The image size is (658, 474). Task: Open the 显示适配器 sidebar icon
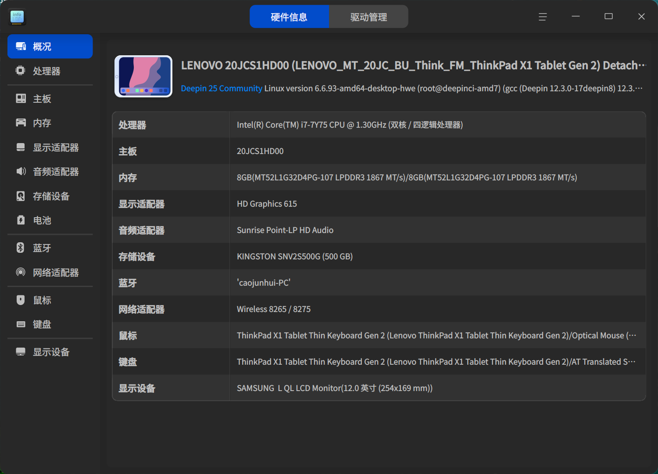(21, 147)
